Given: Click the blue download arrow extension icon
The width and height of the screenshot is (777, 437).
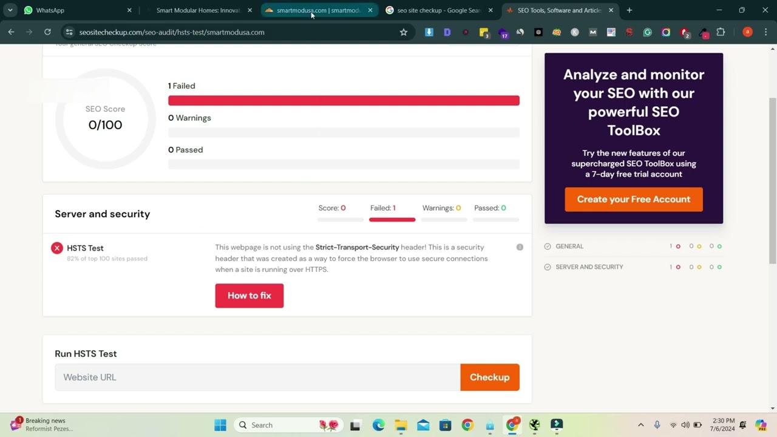Looking at the screenshot, I should [429, 32].
